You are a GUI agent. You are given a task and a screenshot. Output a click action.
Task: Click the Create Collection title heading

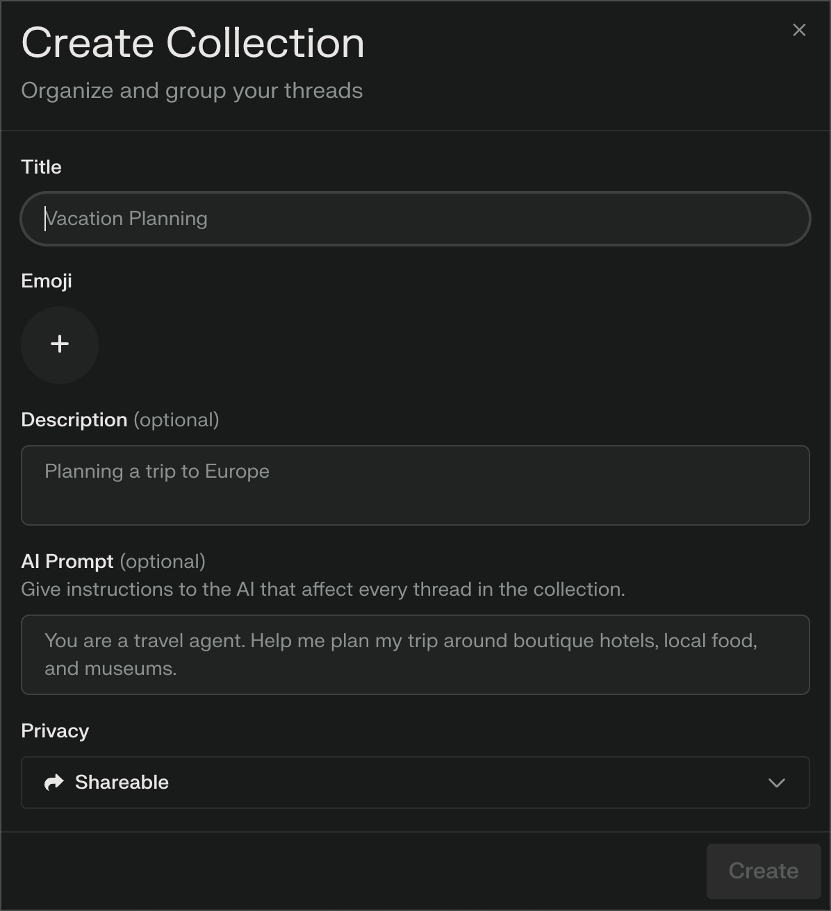[x=193, y=42]
